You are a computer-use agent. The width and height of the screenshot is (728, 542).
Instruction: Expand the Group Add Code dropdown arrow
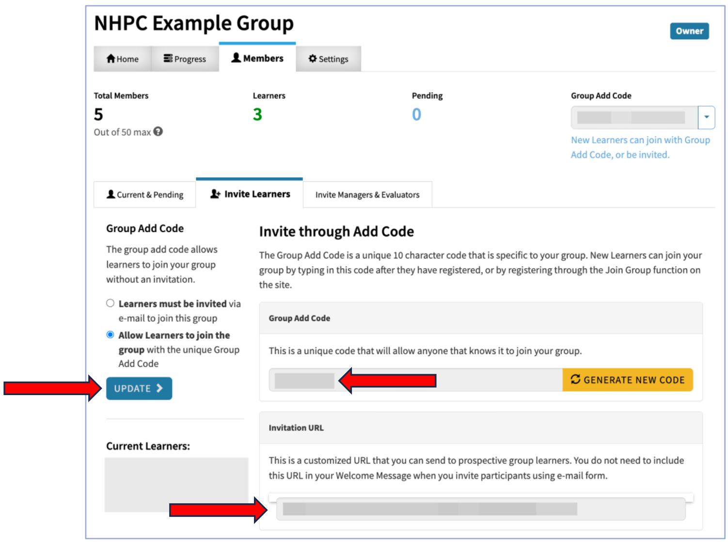point(706,117)
